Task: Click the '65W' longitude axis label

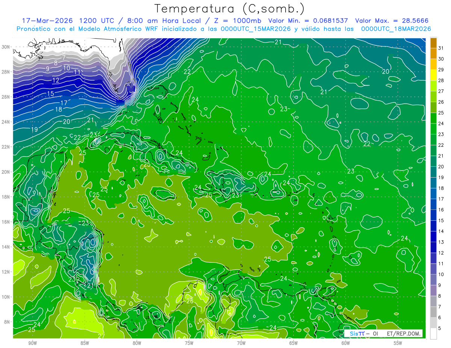Action: 294,343
